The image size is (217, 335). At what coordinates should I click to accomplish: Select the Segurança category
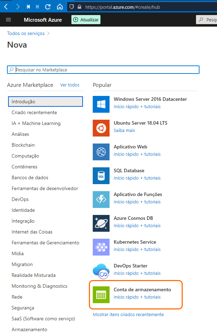tap(23, 308)
